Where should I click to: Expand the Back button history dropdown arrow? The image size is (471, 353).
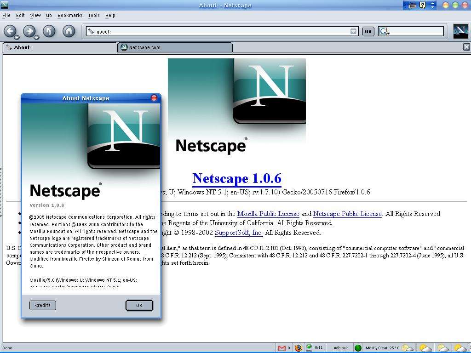click(17, 37)
